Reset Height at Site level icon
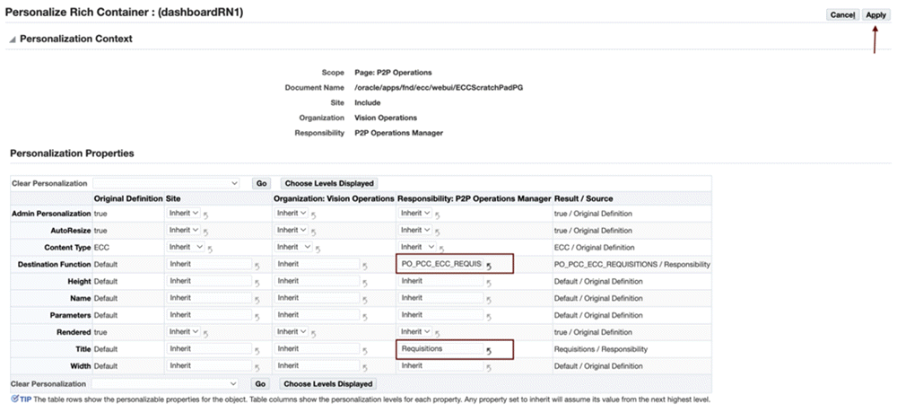 point(257,283)
